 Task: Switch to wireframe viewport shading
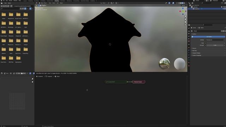[179, 3]
